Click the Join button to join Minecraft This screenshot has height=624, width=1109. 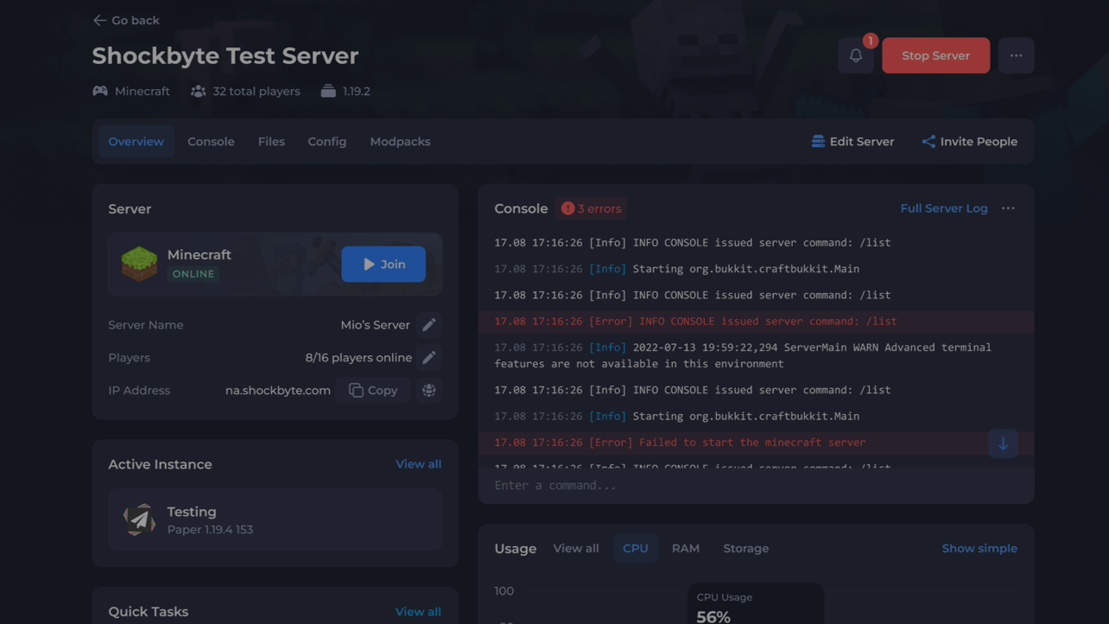[x=383, y=264]
